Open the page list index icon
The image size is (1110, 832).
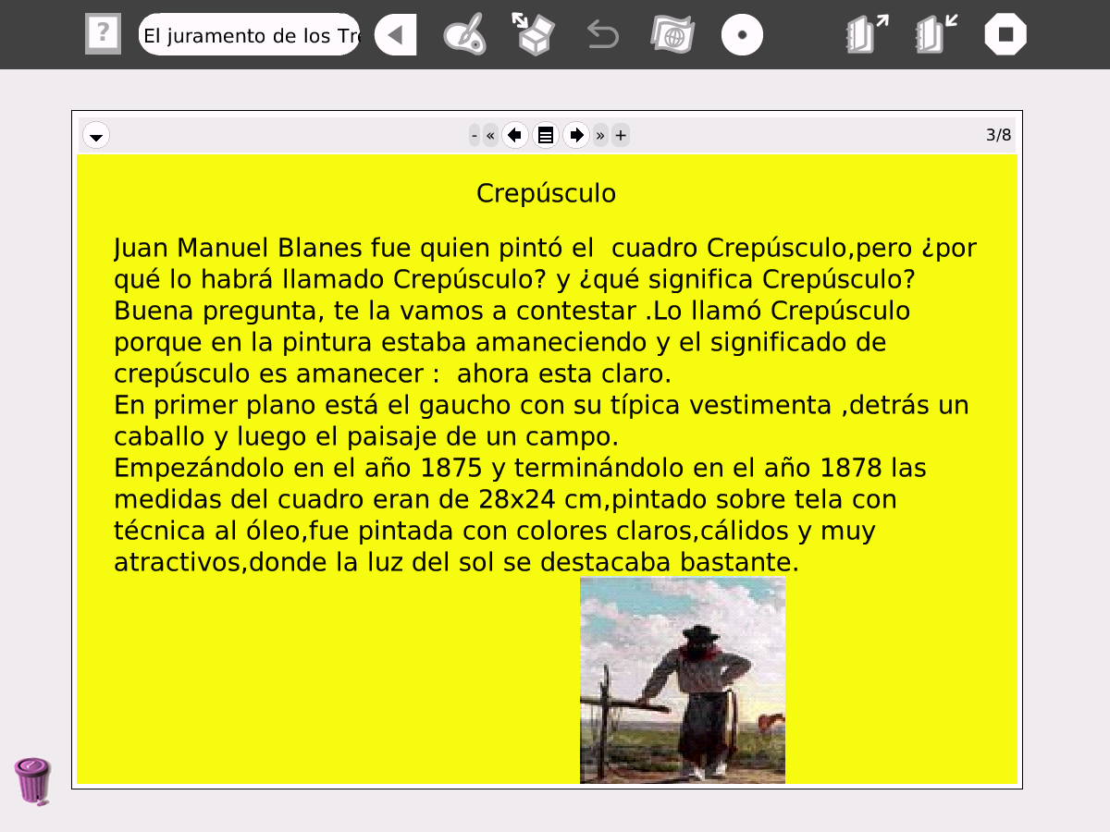pyautogui.click(x=546, y=136)
